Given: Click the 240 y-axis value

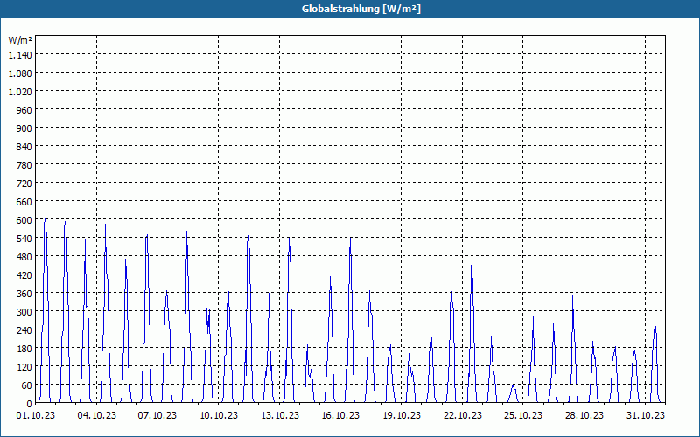Looking at the screenshot, I should (x=24, y=330).
